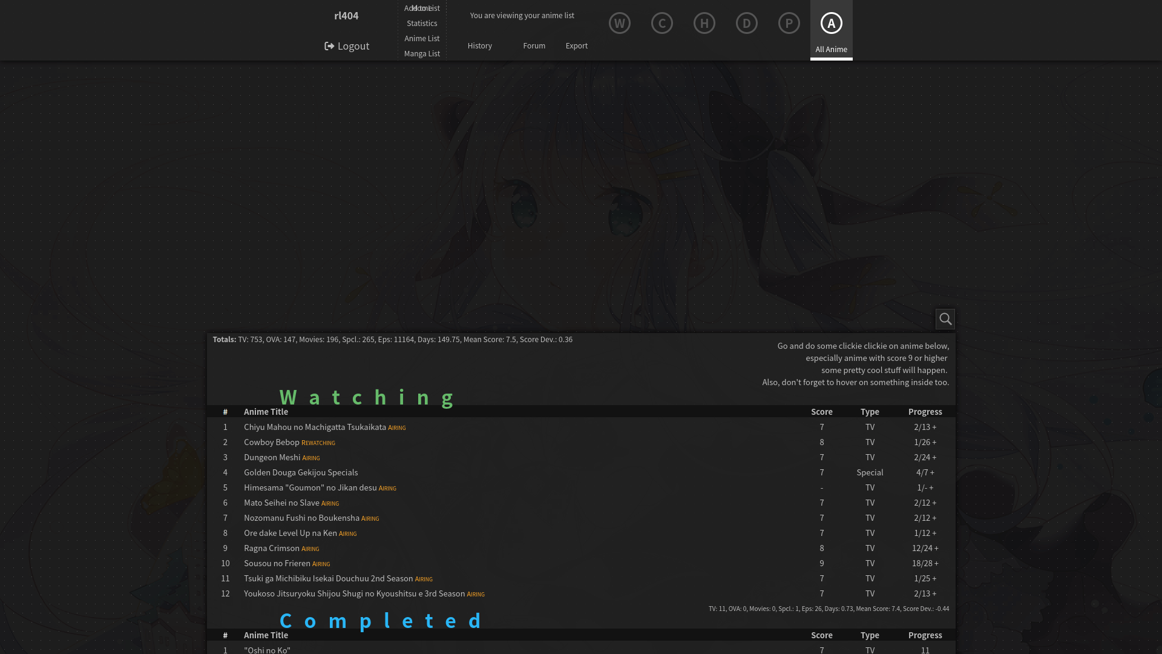The height and width of the screenshot is (654, 1162).
Task: Open the P (Plan to Watch) circle icon
Action: pos(789,23)
